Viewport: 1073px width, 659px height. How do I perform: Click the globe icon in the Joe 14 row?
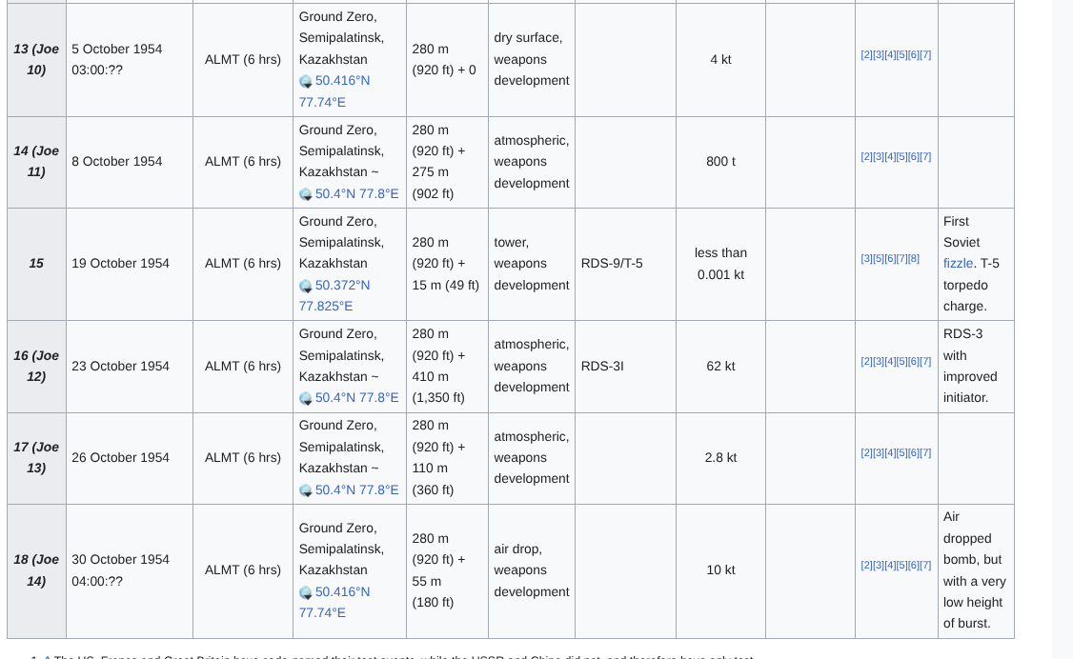coord(305,592)
